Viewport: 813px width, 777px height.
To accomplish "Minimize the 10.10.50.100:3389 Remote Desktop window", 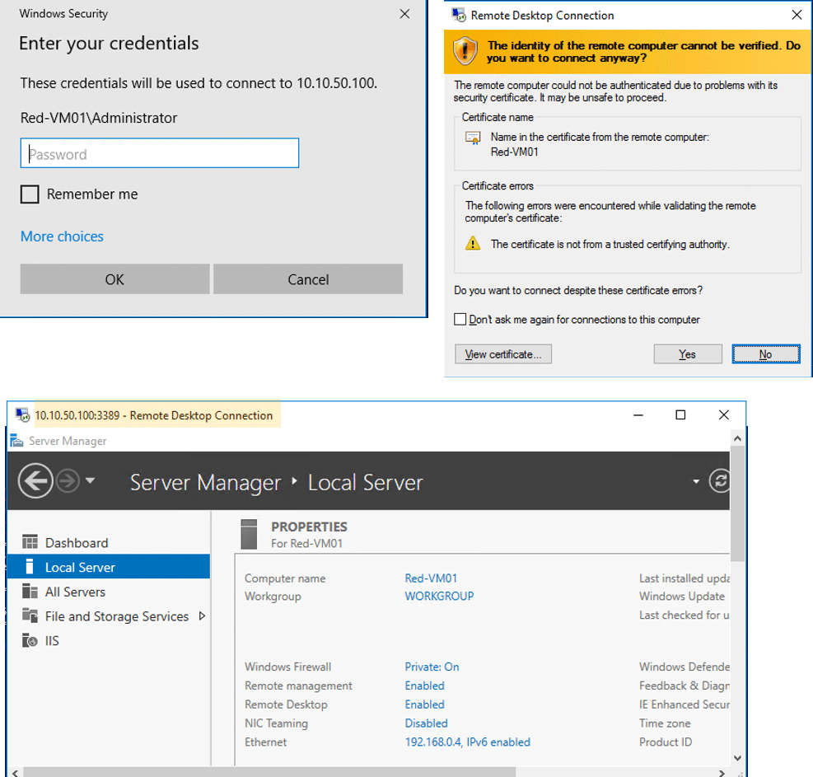I will tap(638, 414).
